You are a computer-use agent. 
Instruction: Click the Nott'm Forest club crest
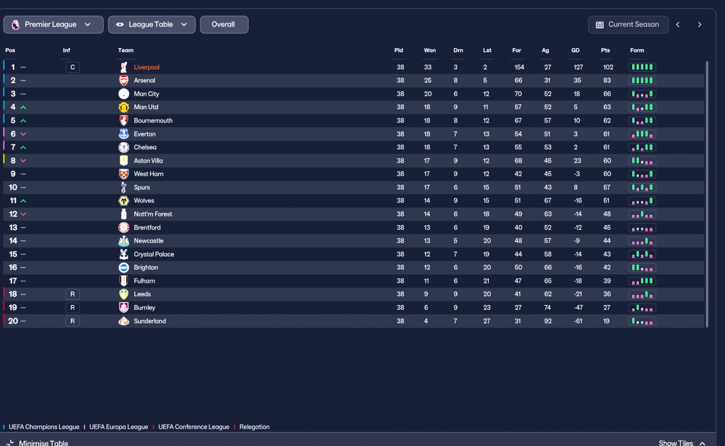(123, 214)
